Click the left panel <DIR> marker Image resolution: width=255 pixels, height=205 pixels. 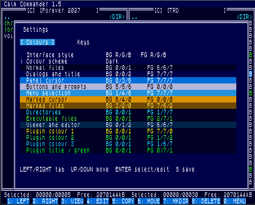[x=117, y=17]
